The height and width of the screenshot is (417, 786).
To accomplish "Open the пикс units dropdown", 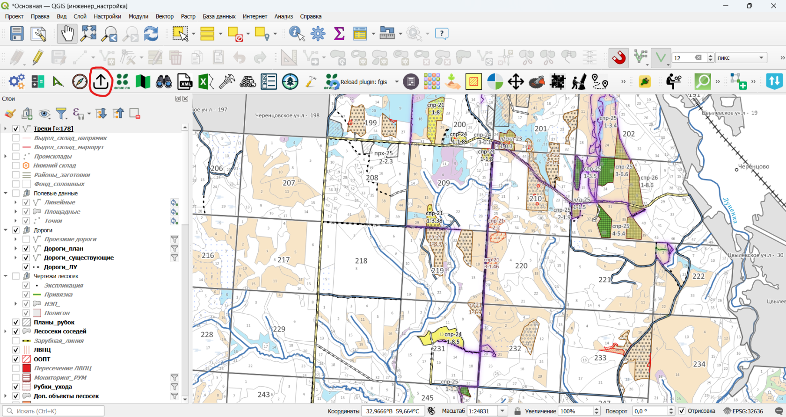I will click(x=742, y=58).
